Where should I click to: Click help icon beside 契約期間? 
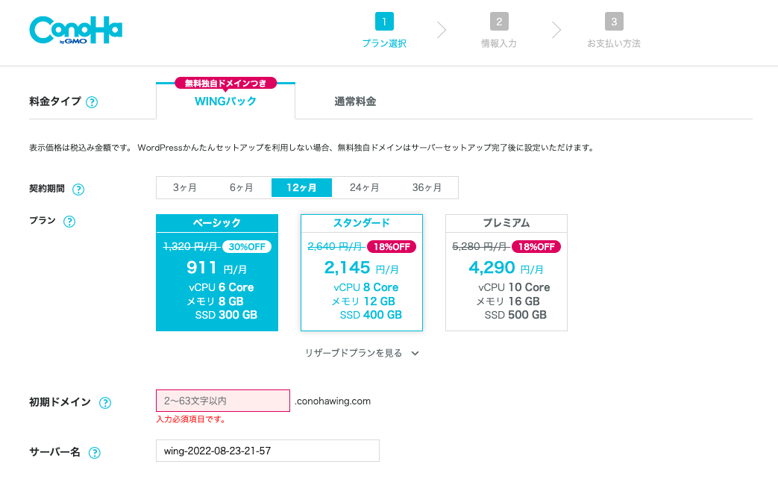[x=78, y=190]
